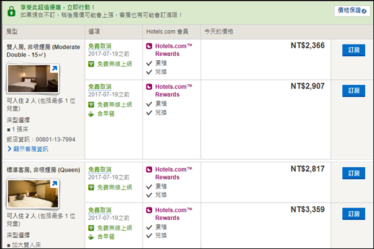Screen dimensions: 374x249
Task: Click 累積 checkmark in the NT$2,366 row
Action: coord(148,63)
